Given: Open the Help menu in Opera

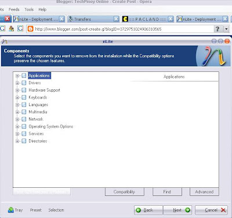Looking at the screenshot, I should coord(42,9).
